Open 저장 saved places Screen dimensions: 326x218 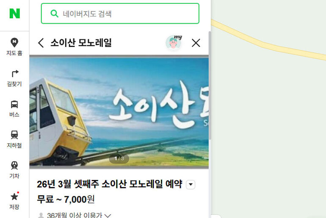point(14,201)
